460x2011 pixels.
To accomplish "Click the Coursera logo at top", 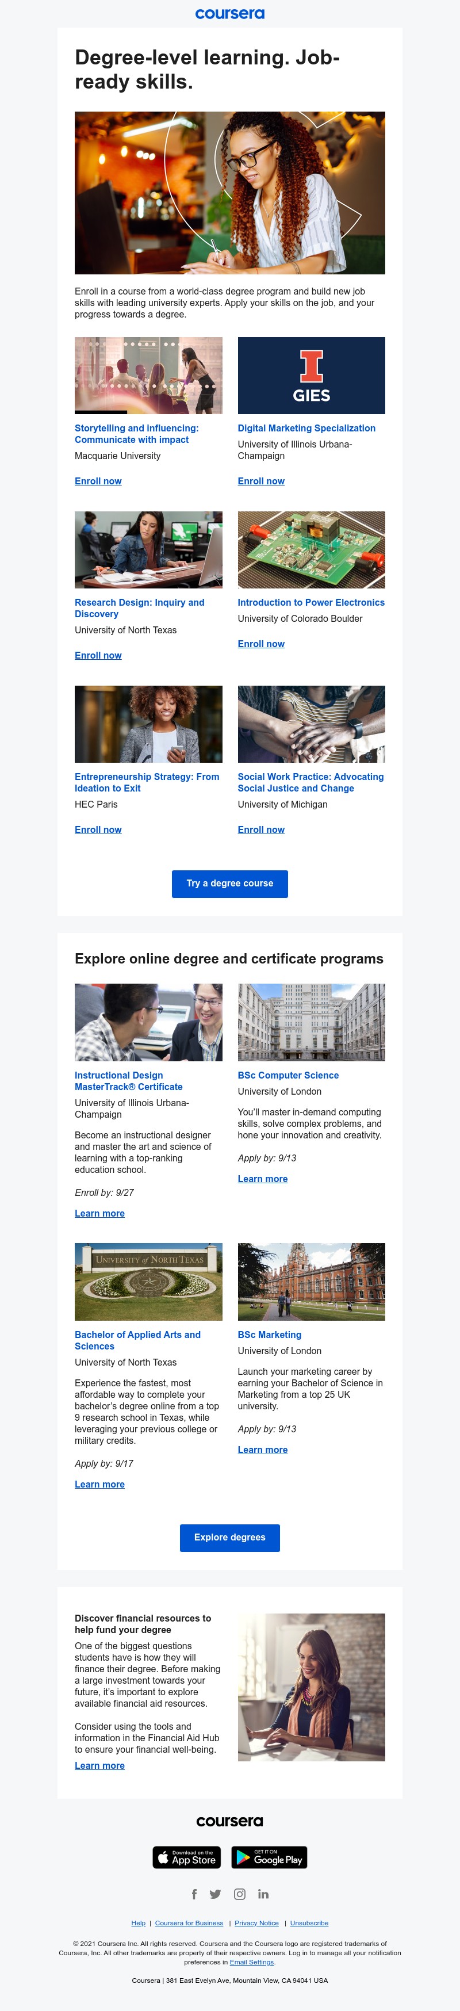I will point(229,14).
